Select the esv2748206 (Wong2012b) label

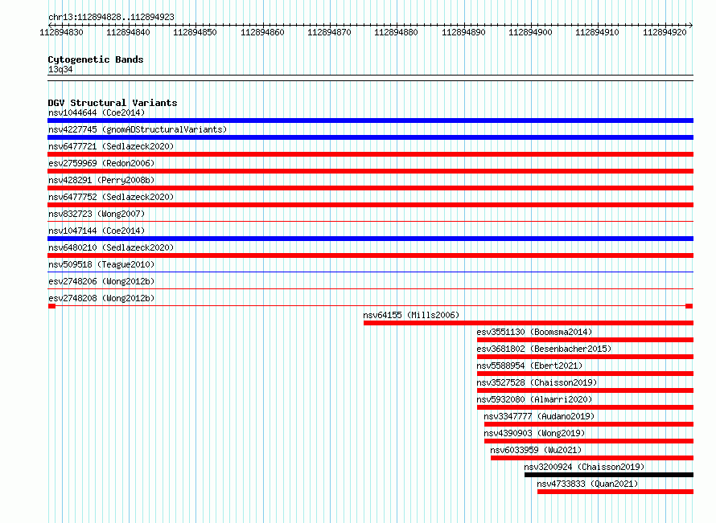coord(101,281)
